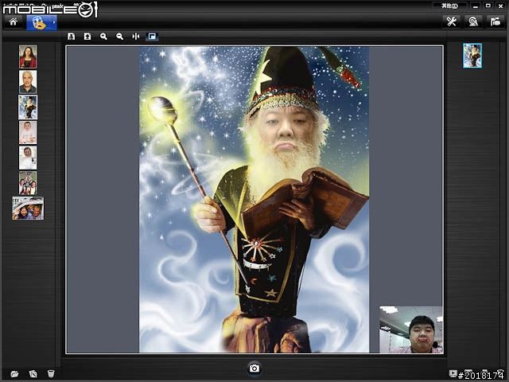Viewport: 509px width, 382px height.
Task: Capture a snapshot with the camera button
Action: [254, 368]
